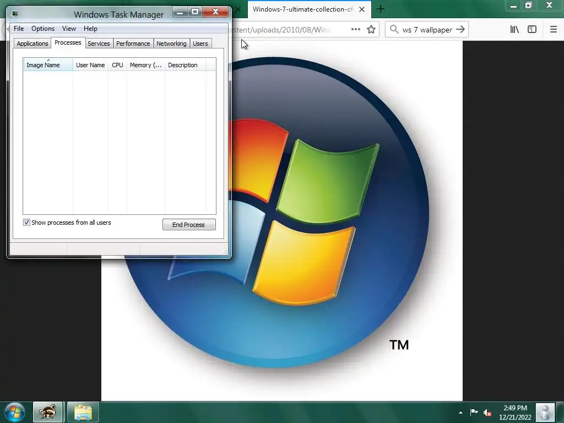
Task: Sort processes by Image Name column
Action: pos(48,65)
